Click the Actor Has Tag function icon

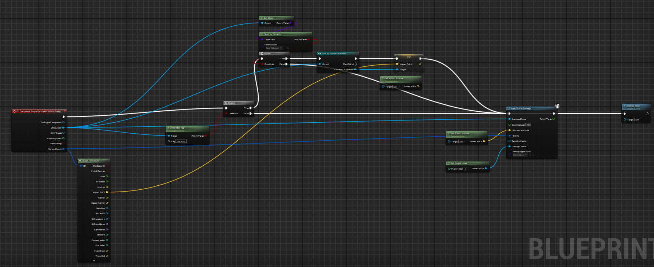click(168, 128)
